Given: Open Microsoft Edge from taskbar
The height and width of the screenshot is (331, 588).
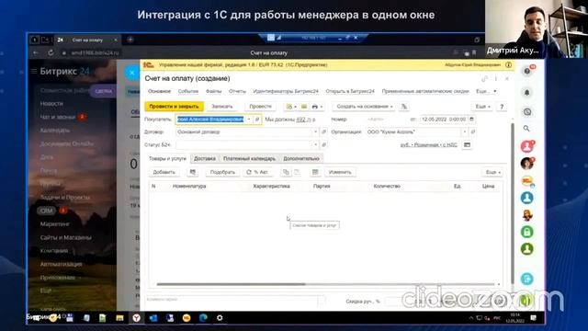Looking at the screenshot, I should [203, 318].
